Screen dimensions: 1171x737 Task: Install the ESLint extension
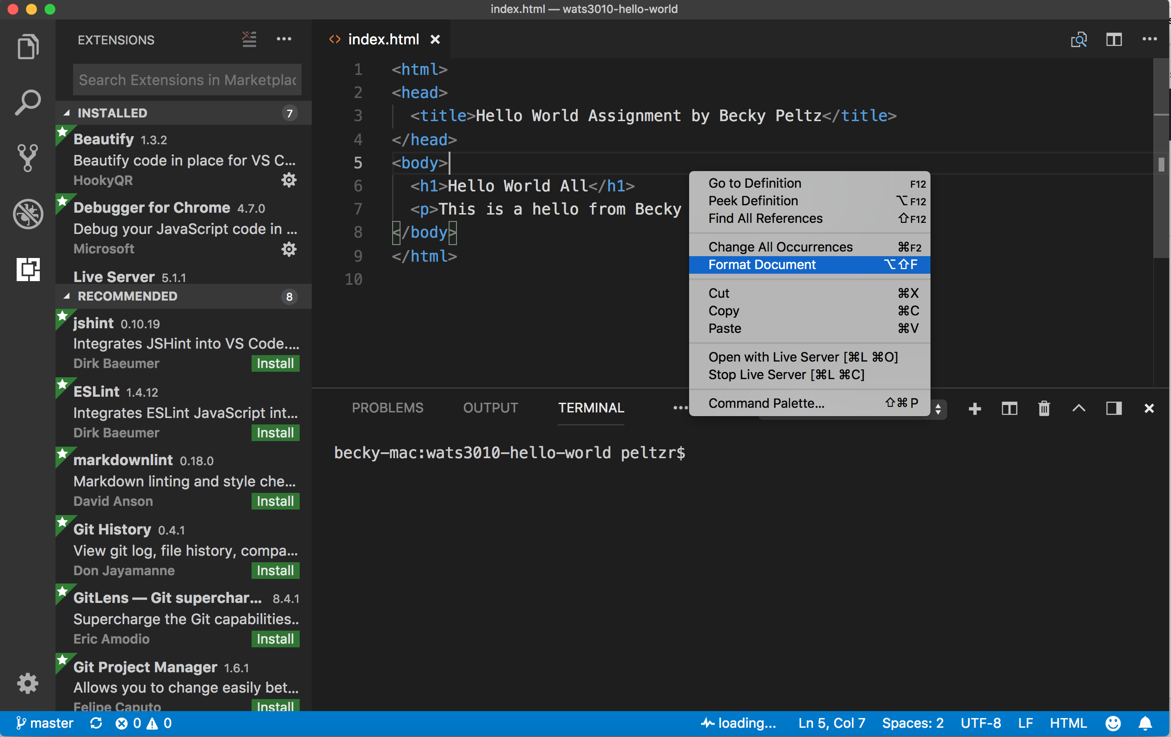pos(275,433)
